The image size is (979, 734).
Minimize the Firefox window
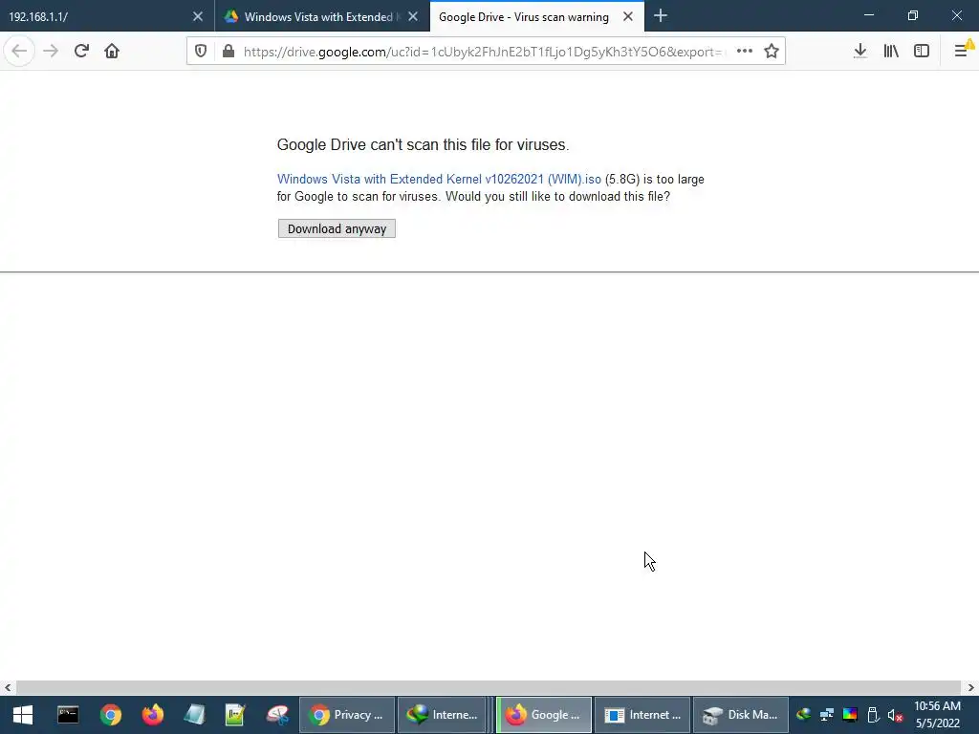868,15
